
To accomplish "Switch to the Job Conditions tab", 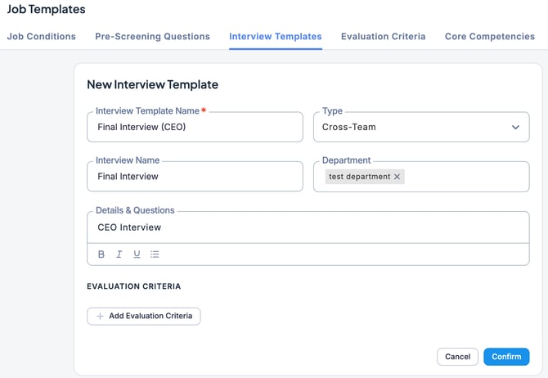I will [x=41, y=36].
